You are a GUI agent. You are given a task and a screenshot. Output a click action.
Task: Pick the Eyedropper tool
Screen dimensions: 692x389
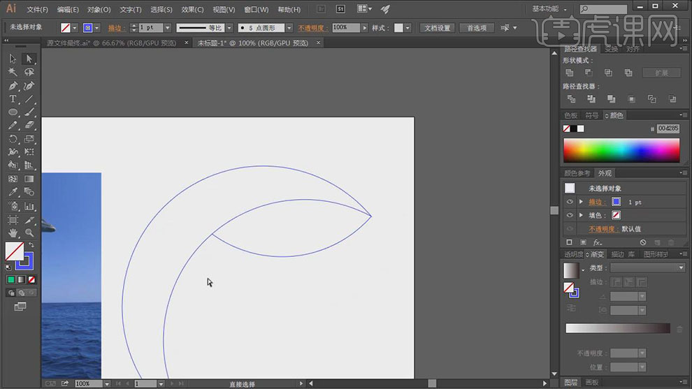(x=13, y=192)
